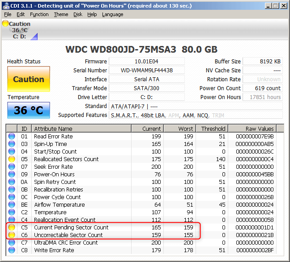Click raw value 0000000045BB
Screen dimensions: 290x262
(255, 174)
